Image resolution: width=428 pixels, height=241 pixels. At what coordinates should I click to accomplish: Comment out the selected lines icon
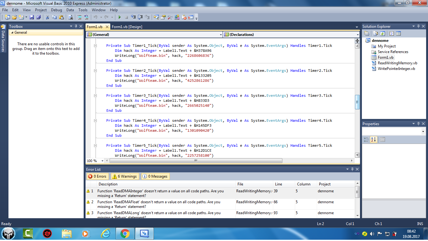click(80, 17)
